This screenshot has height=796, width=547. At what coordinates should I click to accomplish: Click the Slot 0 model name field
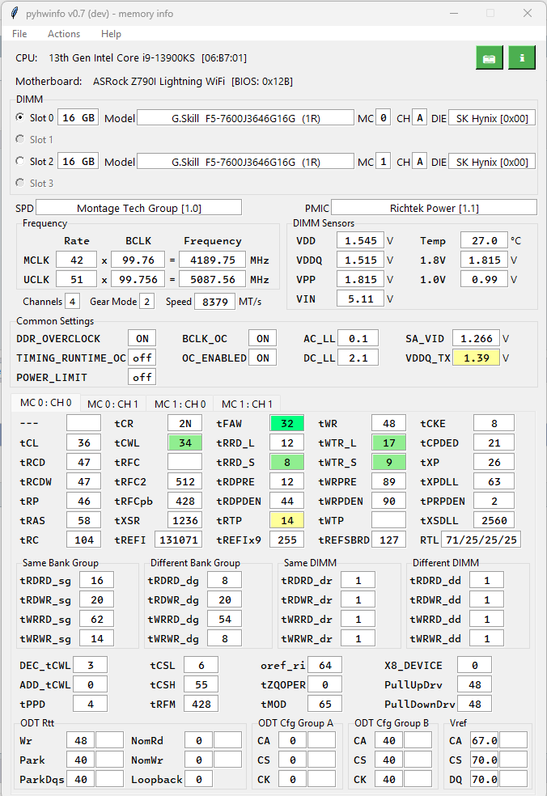pyautogui.click(x=245, y=118)
